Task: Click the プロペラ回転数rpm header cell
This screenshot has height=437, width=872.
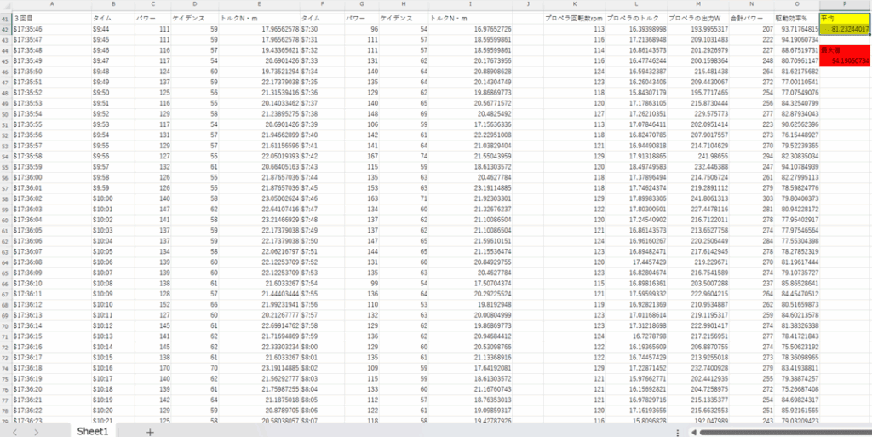Action: [576, 18]
